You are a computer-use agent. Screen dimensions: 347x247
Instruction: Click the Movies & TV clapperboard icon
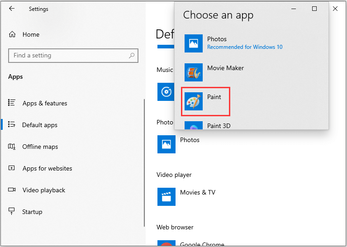click(x=166, y=196)
